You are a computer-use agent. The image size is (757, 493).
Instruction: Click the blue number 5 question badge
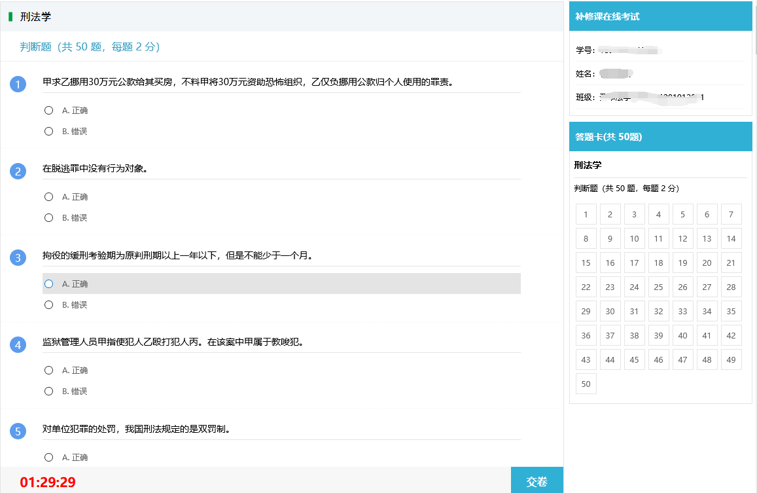tap(18, 431)
